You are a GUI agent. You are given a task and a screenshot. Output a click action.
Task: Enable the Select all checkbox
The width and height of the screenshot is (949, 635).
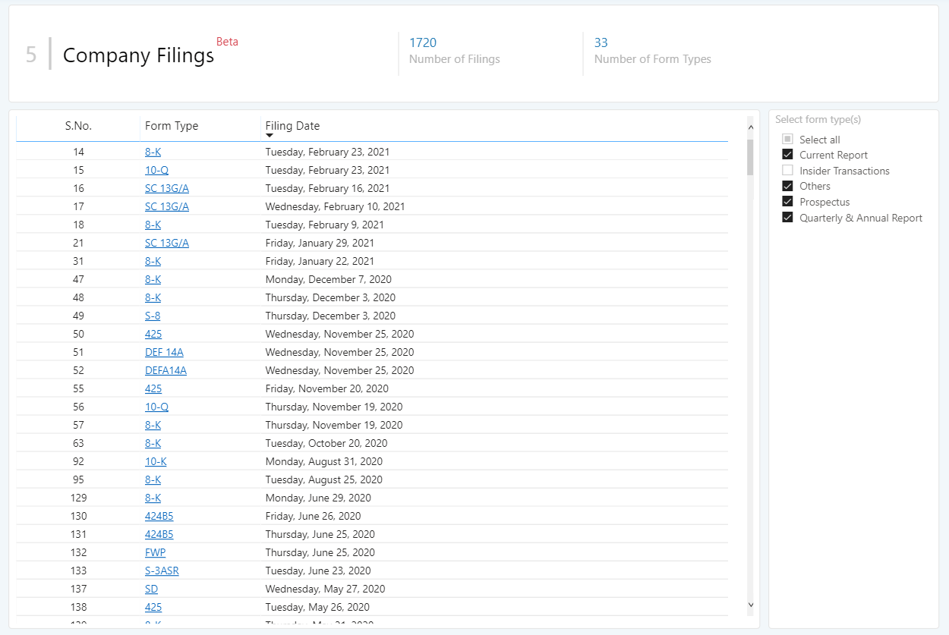click(787, 139)
